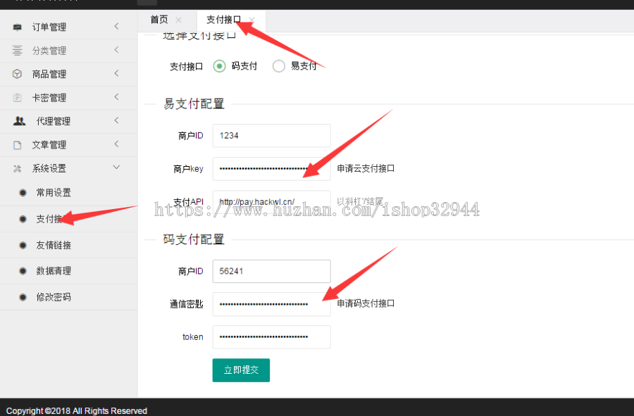Switch to the 支付接口 tab

click(222, 19)
